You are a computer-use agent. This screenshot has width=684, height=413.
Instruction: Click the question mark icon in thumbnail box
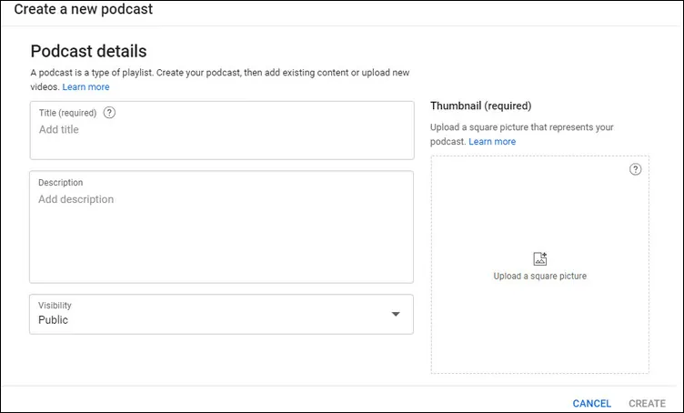click(x=635, y=169)
